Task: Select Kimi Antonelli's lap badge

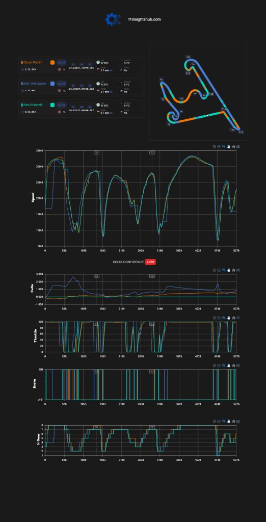Action: (x=62, y=105)
